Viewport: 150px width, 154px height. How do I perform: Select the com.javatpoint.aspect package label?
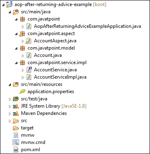51,33
